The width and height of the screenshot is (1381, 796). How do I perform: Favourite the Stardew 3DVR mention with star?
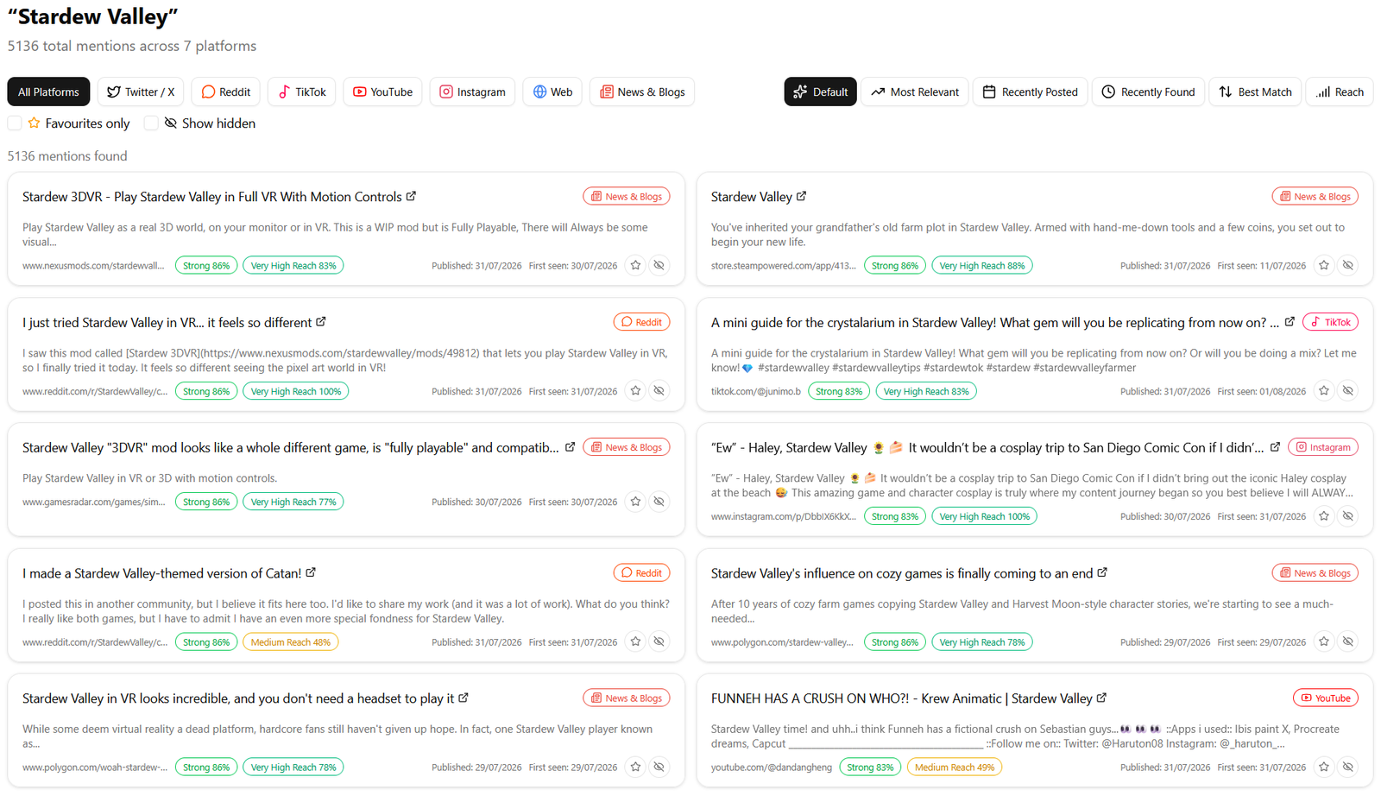pos(636,266)
